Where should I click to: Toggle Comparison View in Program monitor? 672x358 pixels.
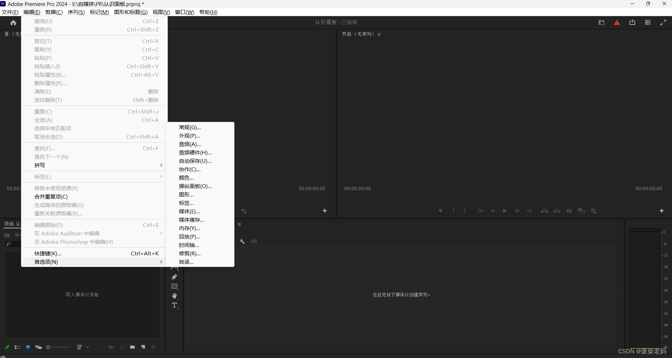pyautogui.click(x=581, y=211)
